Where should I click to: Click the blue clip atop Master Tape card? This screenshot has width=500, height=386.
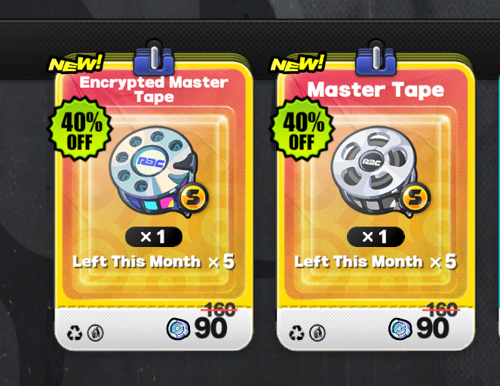[376, 58]
